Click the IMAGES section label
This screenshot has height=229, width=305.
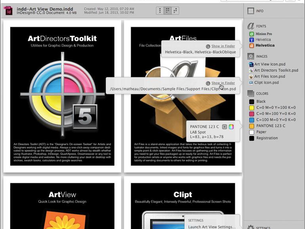coord(261,56)
